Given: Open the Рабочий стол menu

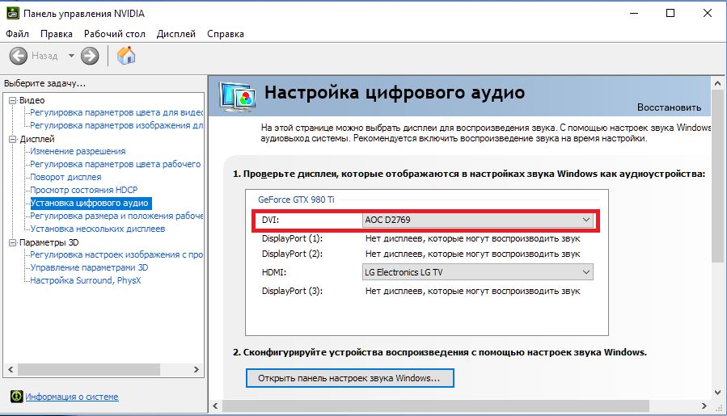Looking at the screenshot, I should click(x=115, y=34).
